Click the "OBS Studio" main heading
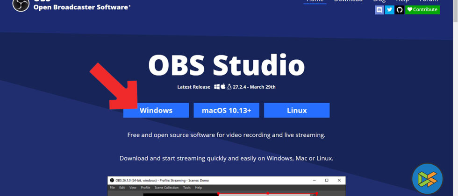The height and width of the screenshot is (196, 458). [226, 64]
